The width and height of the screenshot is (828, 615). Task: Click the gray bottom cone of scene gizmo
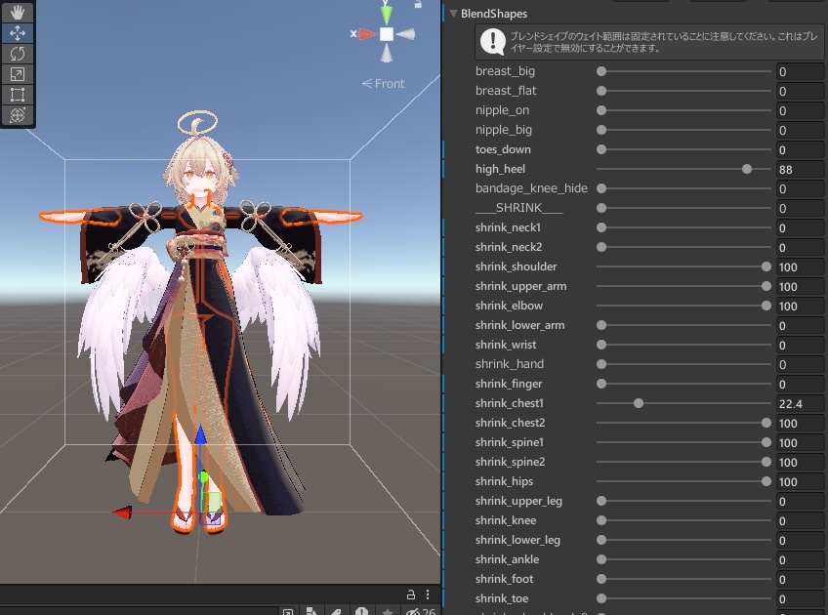(387, 54)
